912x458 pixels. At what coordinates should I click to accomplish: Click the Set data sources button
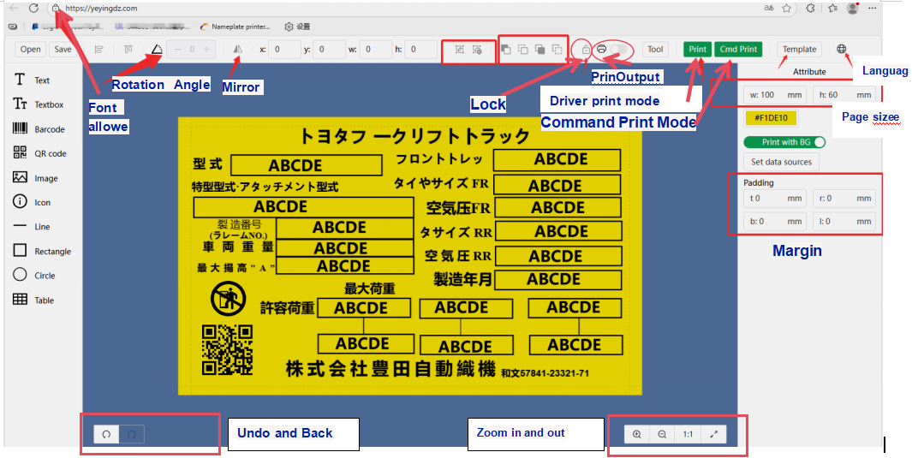781,162
